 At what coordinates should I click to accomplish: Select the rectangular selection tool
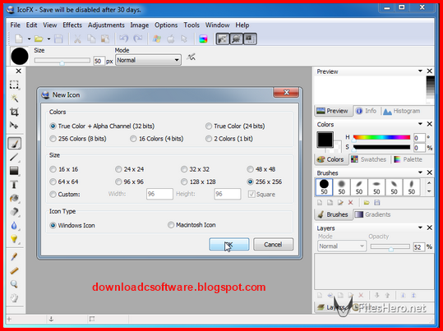(14, 85)
